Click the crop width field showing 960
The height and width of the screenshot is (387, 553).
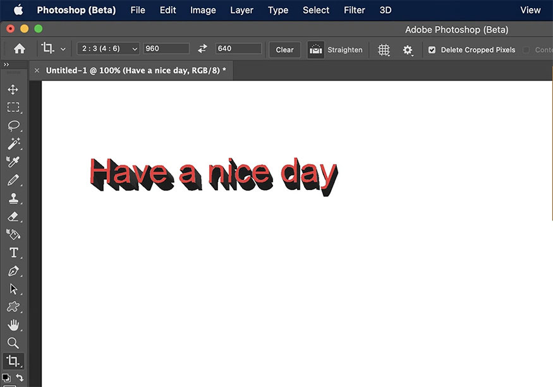166,49
